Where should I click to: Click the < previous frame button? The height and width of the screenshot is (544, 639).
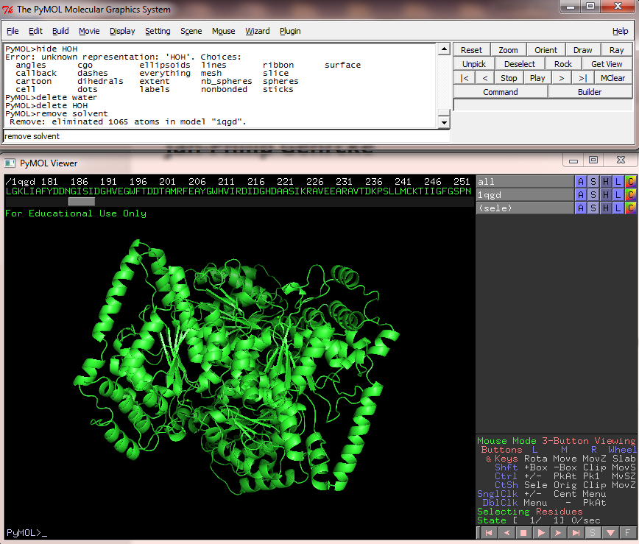tap(485, 78)
